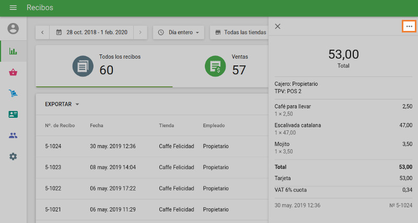Viewport: 418px width, 223px height.
Task: Close the receipt details panel
Action: point(277,26)
